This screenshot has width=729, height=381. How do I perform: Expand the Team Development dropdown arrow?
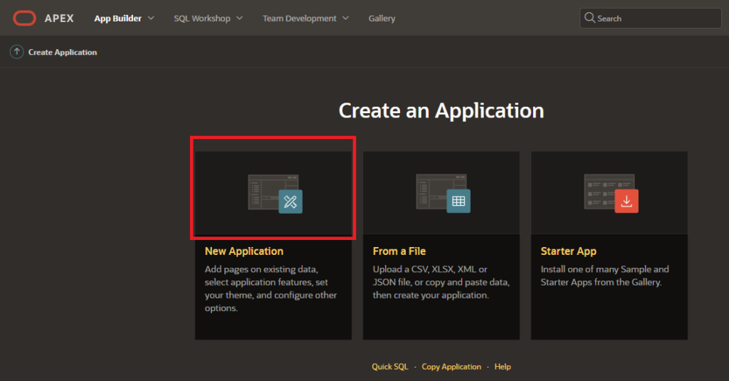tap(346, 18)
